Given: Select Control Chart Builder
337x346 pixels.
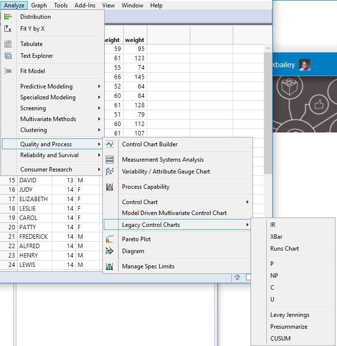Looking at the screenshot, I should click(150, 144).
